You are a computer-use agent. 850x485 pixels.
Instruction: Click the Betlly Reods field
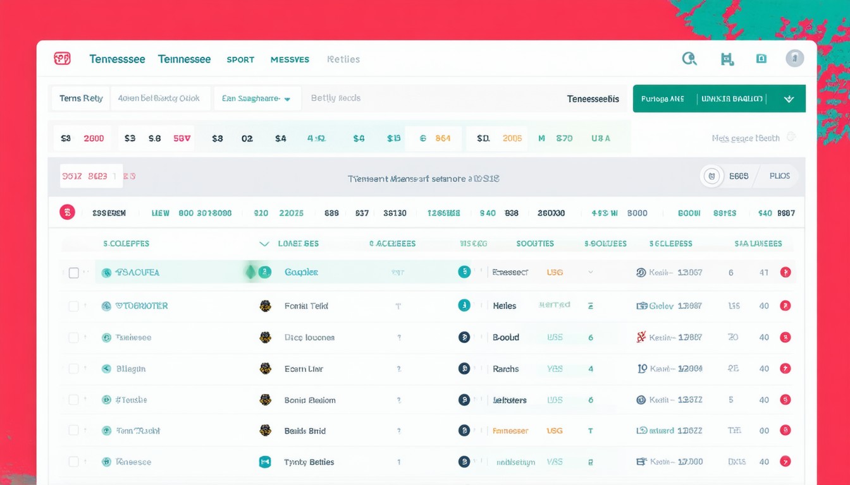[x=336, y=99]
